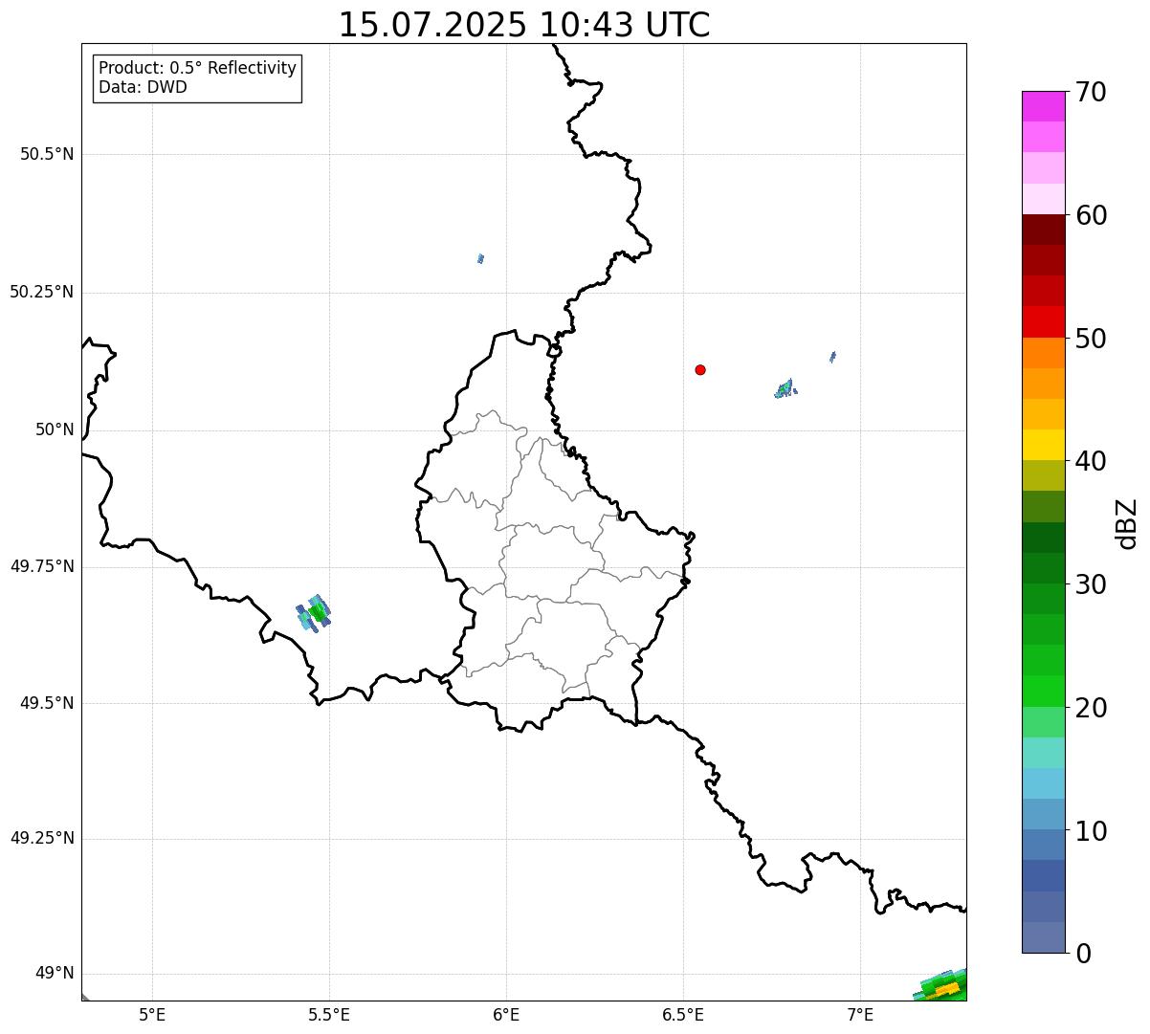1150x1034 pixels.
Task: Click the '50.5°N' latitude label
Action: tap(47, 154)
